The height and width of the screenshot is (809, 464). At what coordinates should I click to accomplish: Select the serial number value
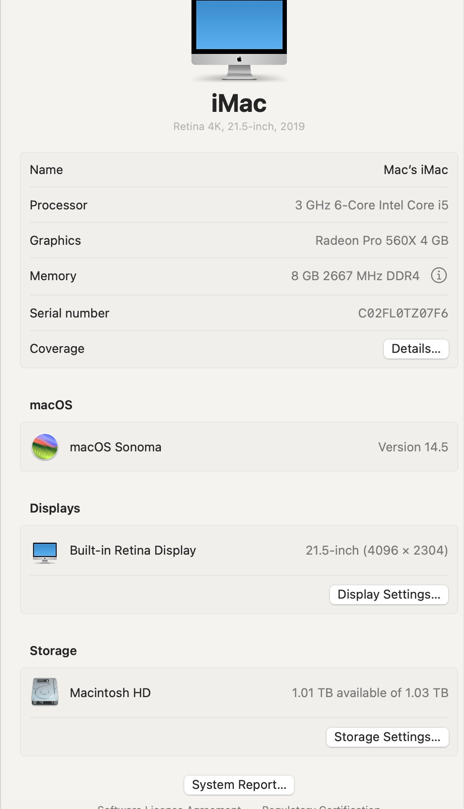click(x=403, y=313)
